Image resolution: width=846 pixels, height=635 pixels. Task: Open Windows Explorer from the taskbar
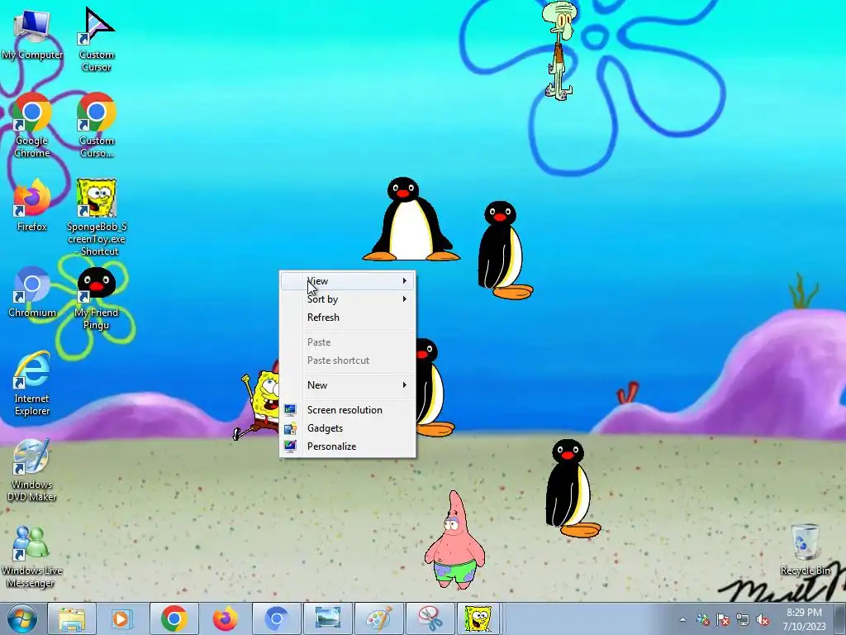[71, 618]
